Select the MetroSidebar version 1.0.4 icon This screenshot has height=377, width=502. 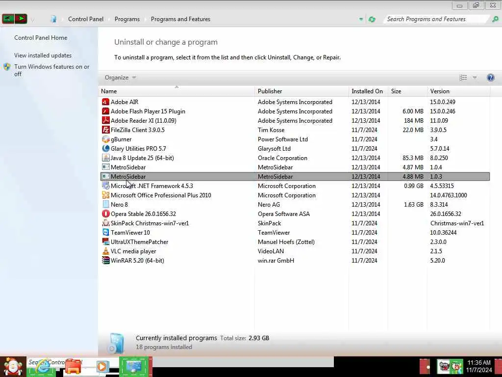pyautogui.click(x=106, y=167)
